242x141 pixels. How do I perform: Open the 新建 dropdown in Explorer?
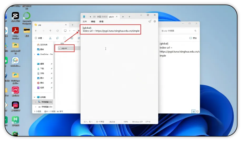[x=39, y=38]
